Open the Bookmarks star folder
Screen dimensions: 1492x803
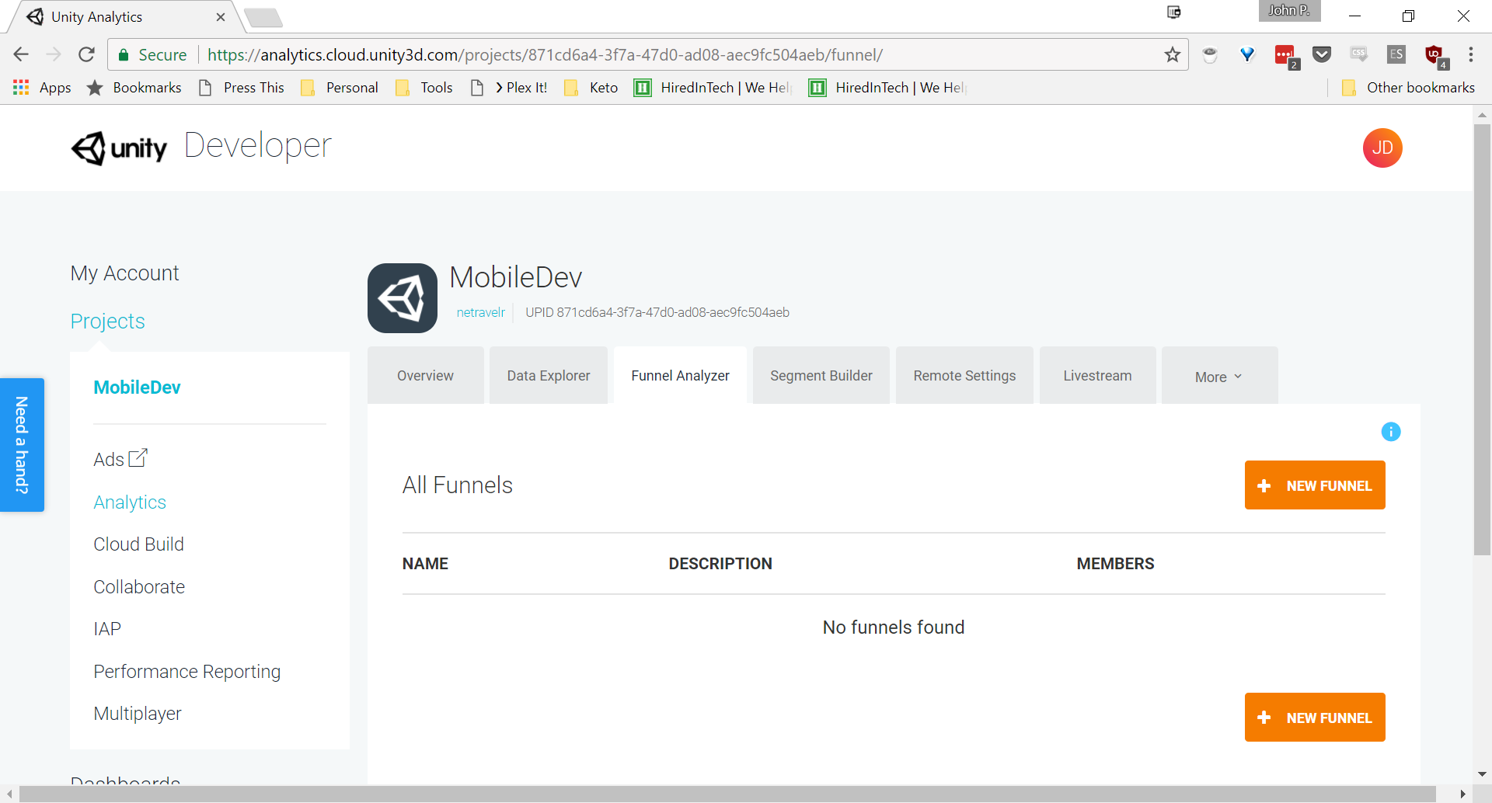coord(134,88)
